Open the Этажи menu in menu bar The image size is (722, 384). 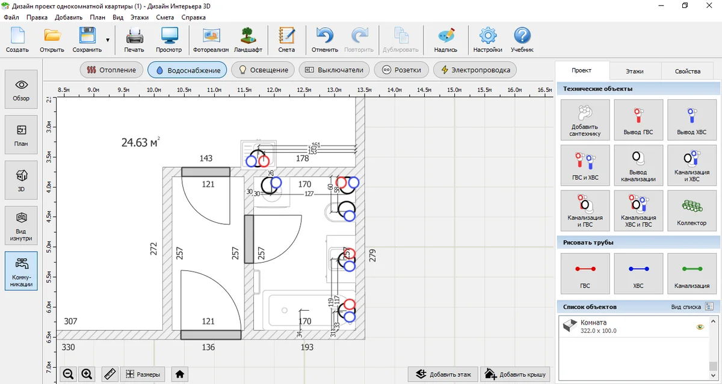(140, 17)
